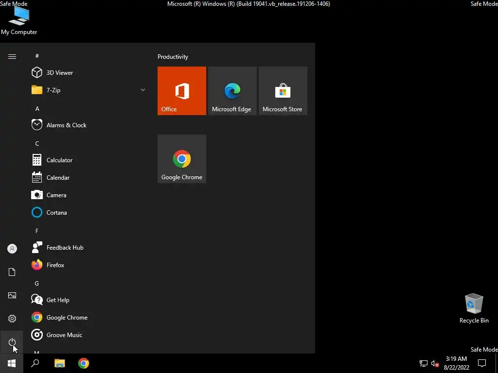The width and height of the screenshot is (498, 373).
Task: Launch Alarms & Clock app
Action: (x=89, y=125)
